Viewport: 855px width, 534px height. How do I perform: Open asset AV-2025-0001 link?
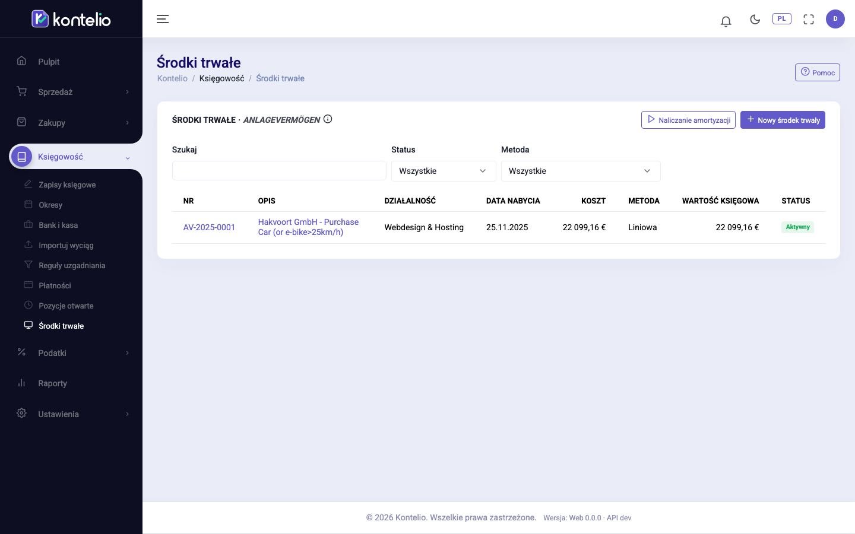click(x=209, y=227)
